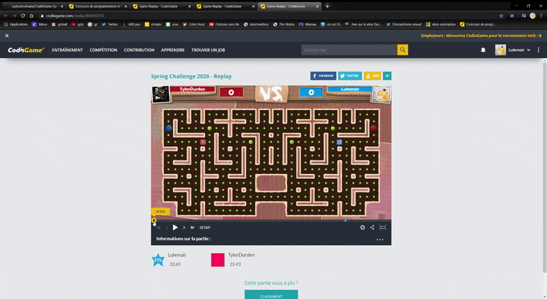Go to browser home page
This screenshot has height=299, width=547.
coord(31,16)
